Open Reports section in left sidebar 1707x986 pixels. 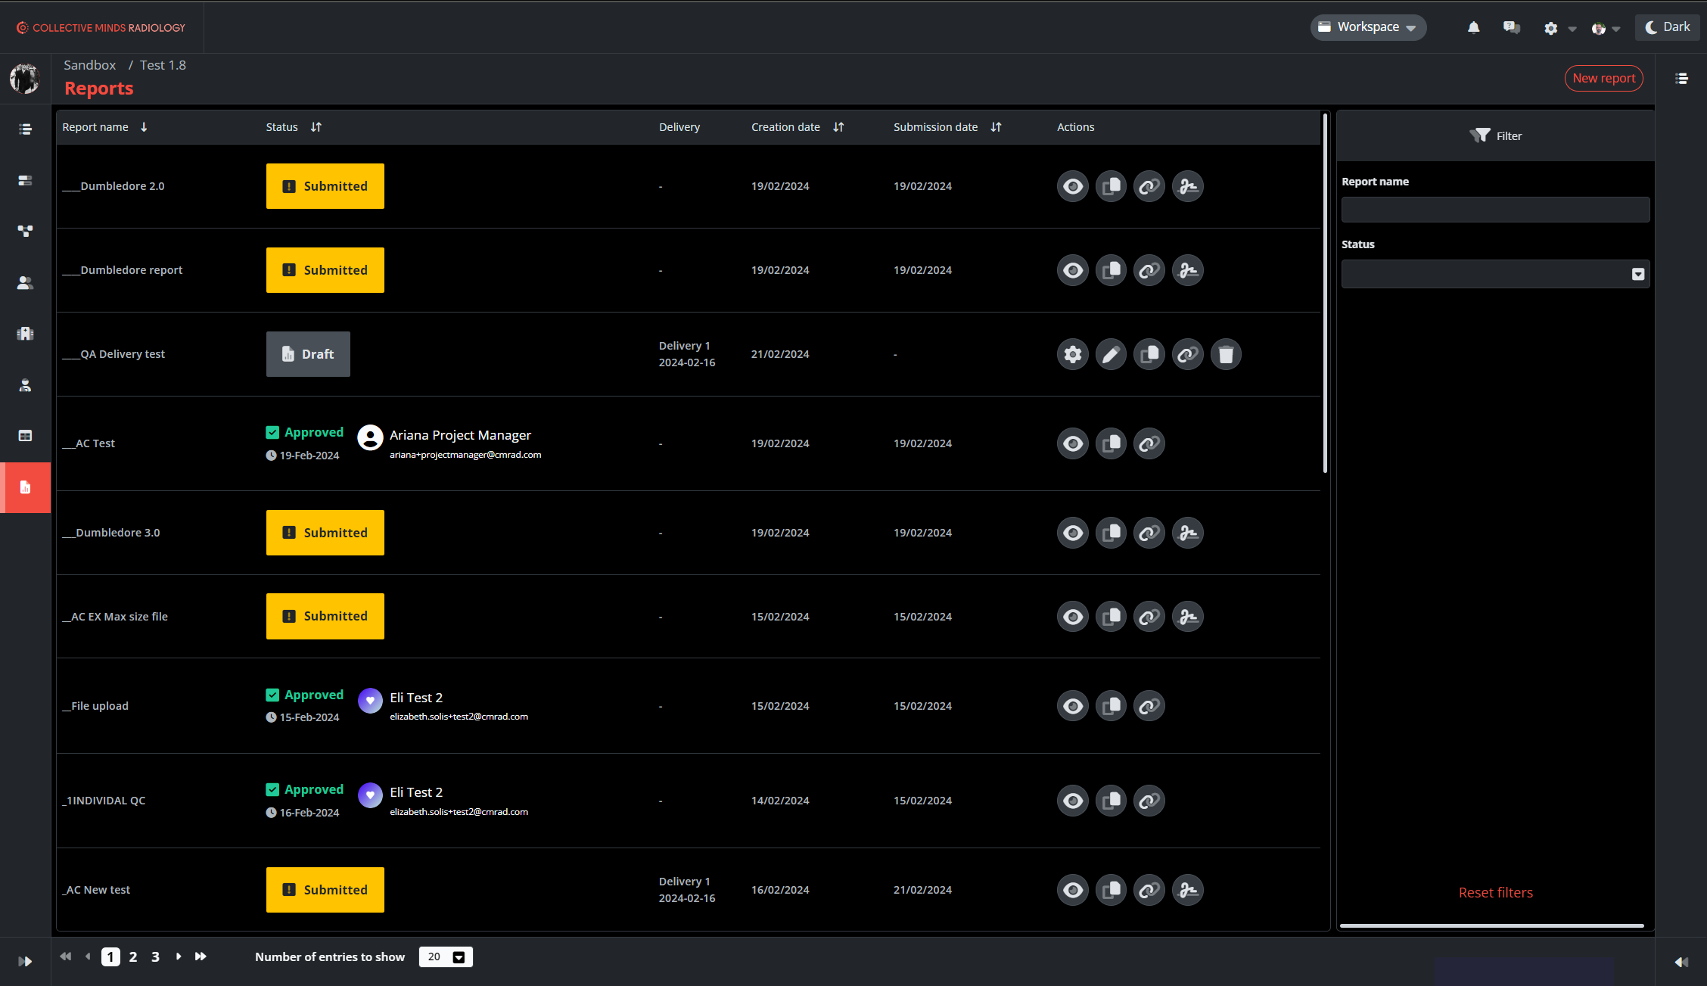click(25, 487)
